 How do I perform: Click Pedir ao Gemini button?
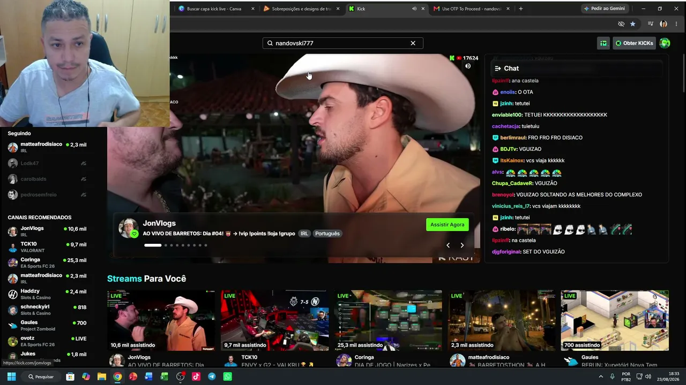point(605,9)
